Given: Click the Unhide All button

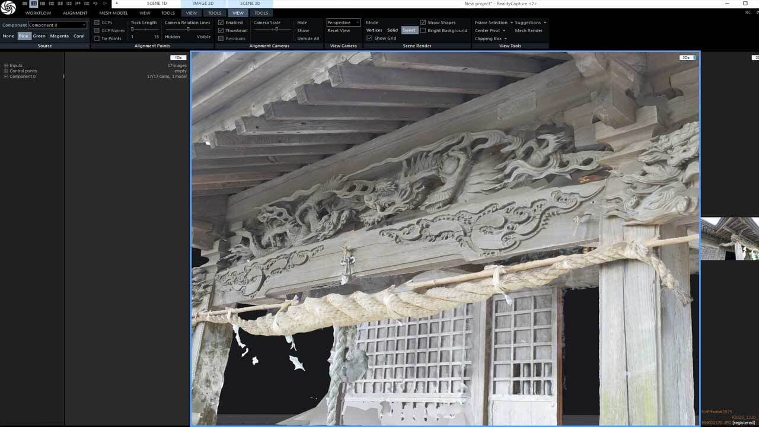Looking at the screenshot, I should pyautogui.click(x=308, y=39).
